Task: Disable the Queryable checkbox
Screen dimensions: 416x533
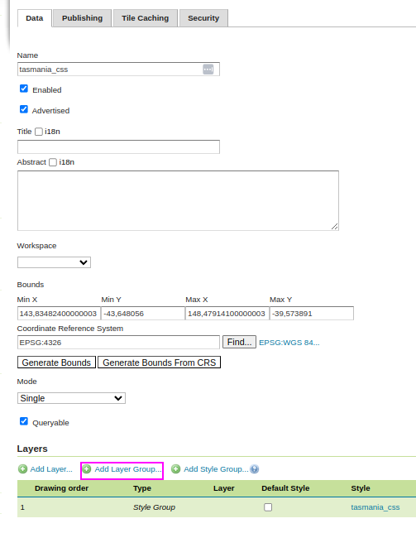Action: 24,421
